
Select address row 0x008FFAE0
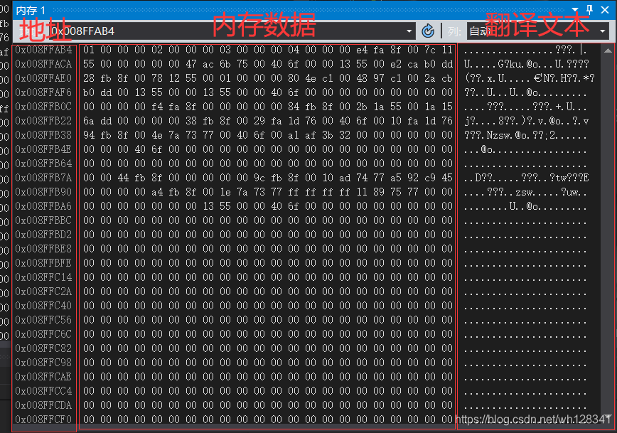(43, 78)
